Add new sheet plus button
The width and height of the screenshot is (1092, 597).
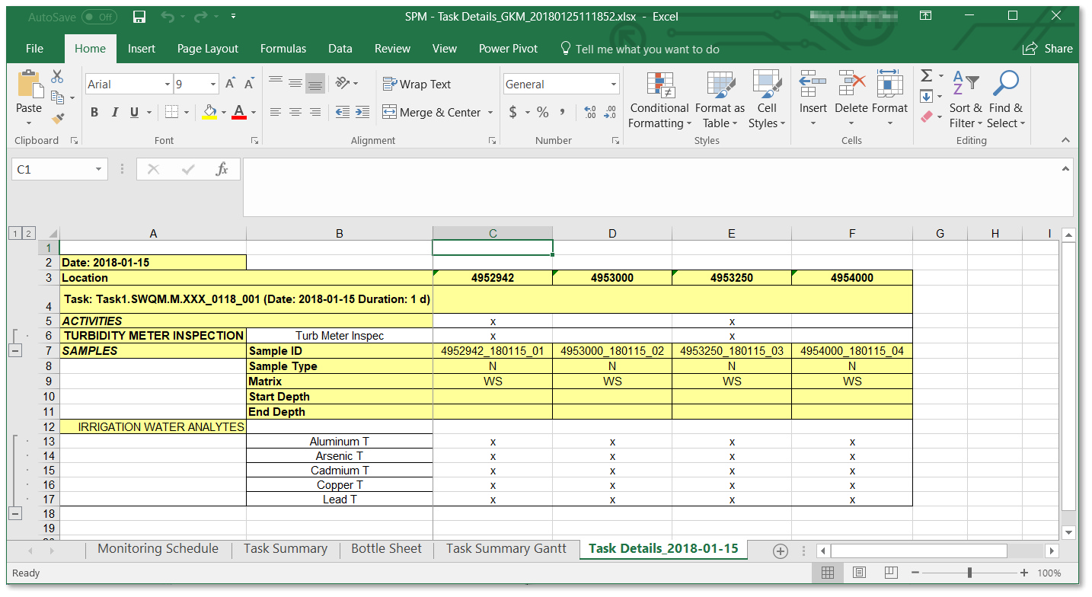point(781,551)
